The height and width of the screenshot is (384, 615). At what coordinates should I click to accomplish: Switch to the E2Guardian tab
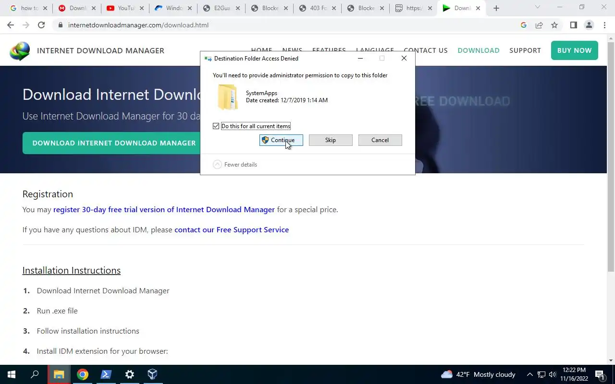221,8
